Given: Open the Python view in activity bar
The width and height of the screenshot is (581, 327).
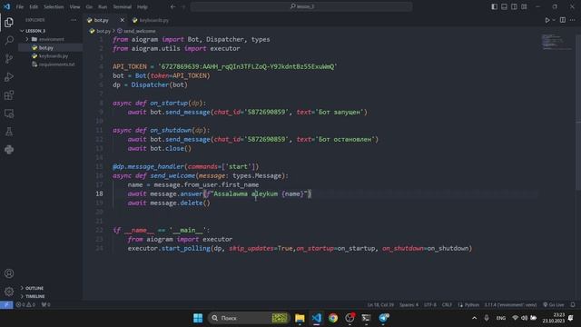Looking at the screenshot, I should click(9, 149).
